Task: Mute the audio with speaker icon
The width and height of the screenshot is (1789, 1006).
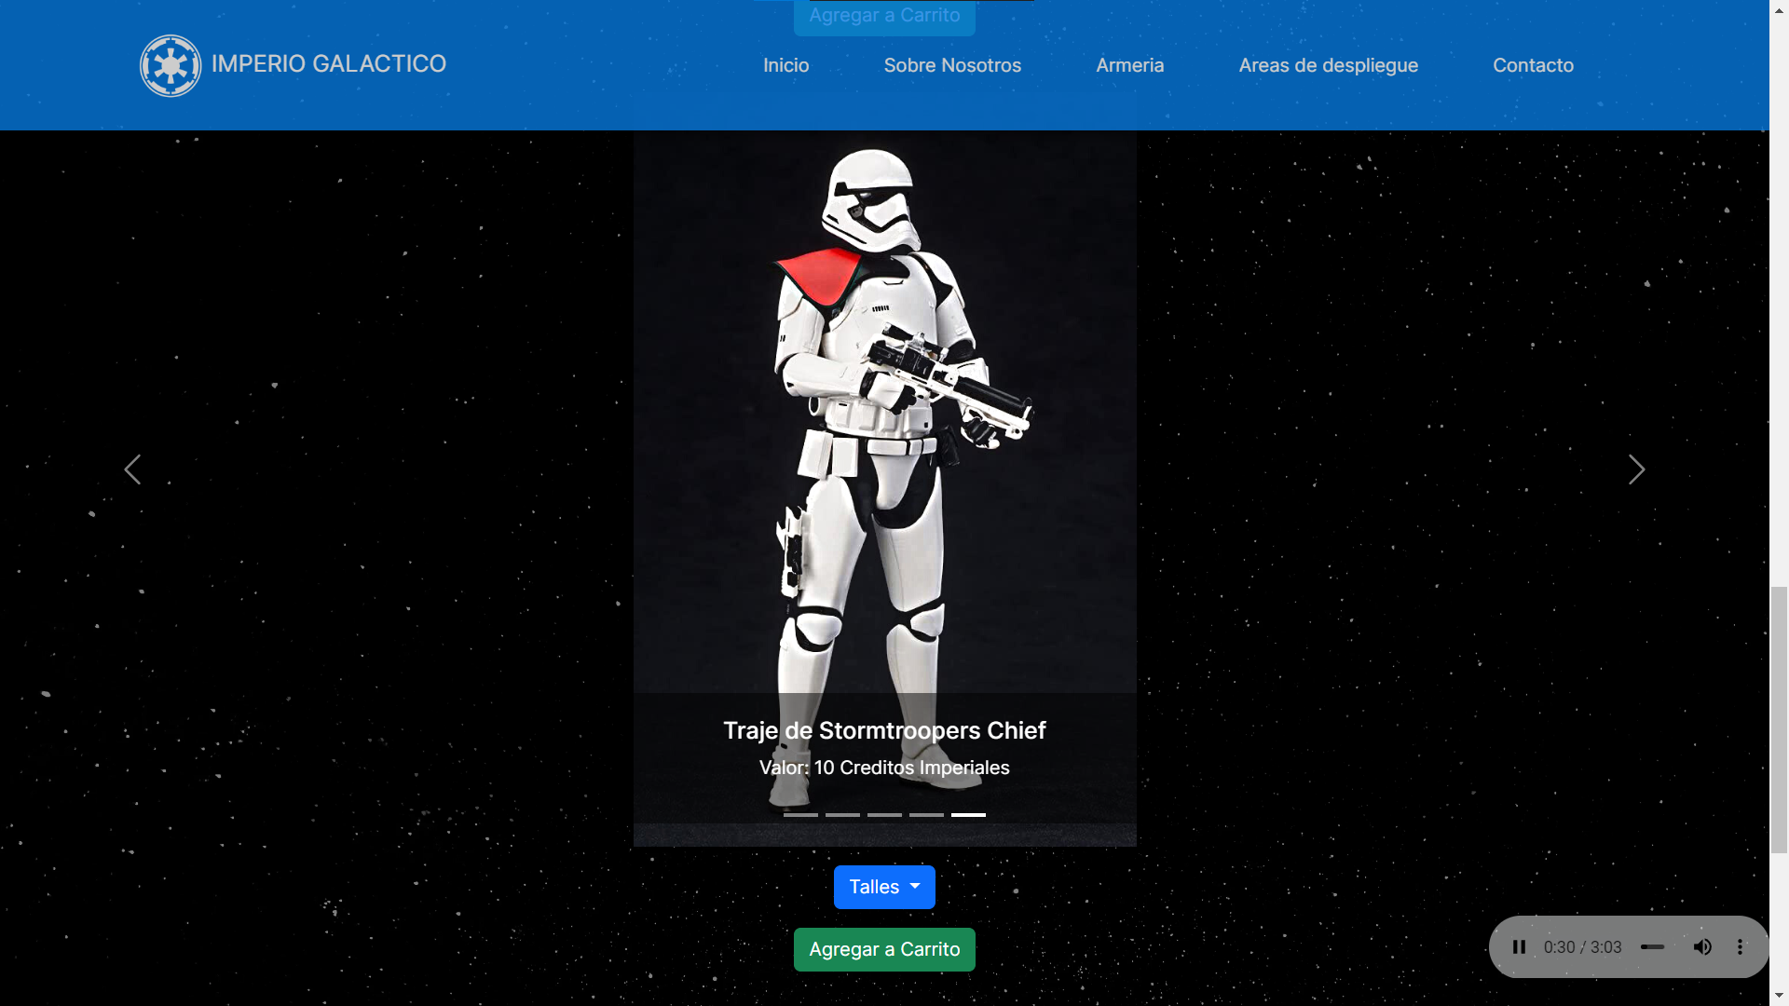Action: coord(1702,947)
